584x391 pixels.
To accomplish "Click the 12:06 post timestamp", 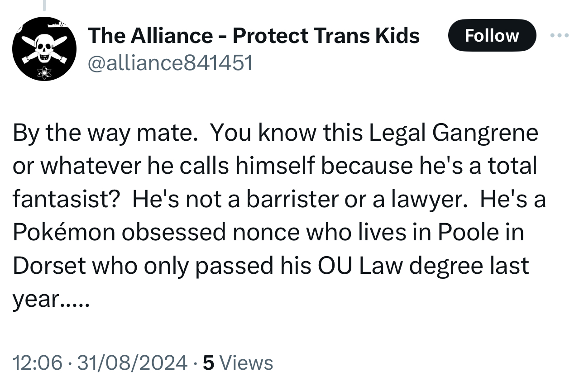I will (37, 362).
